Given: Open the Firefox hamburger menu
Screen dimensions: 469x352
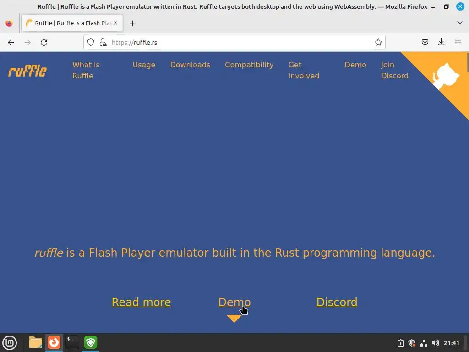Looking at the screenshot, I should [x=458, y=43].
